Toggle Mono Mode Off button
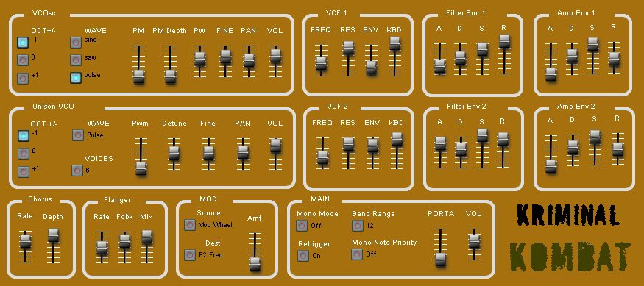The image size is (644, 286). point(302,226)
